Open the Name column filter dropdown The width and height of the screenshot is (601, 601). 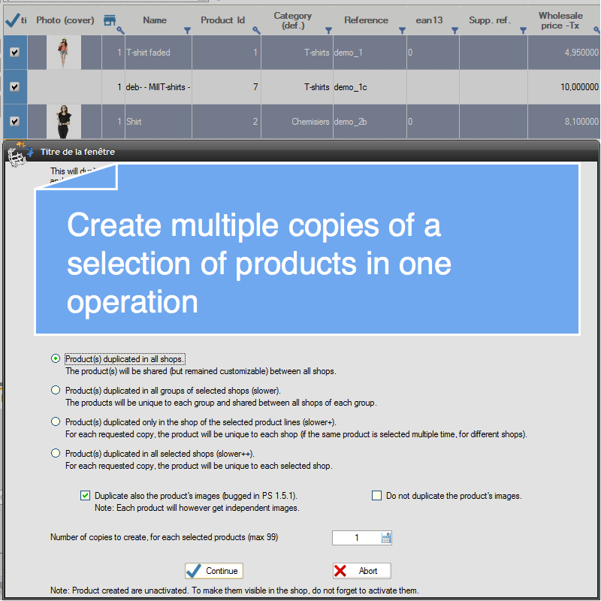pyautogui.click(x=187, y=31)
